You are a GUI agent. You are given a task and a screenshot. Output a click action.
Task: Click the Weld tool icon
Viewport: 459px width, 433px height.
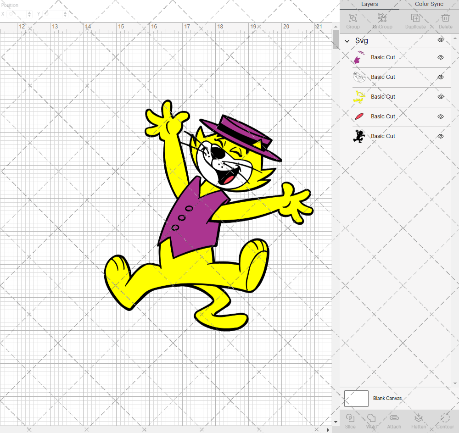pyautogui.click(x=371, y=420)
